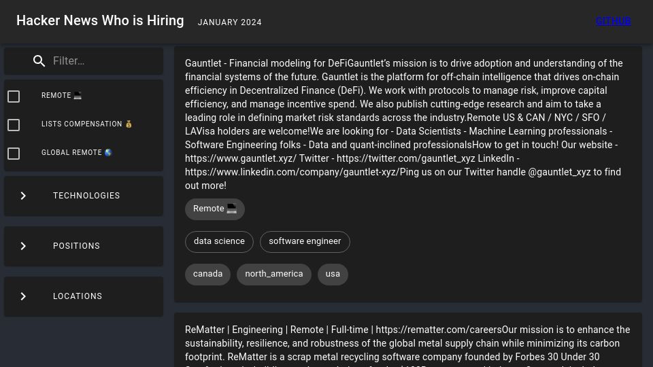
Task: Click the JANUARY 2024 label
Action: tap(229, 22)
